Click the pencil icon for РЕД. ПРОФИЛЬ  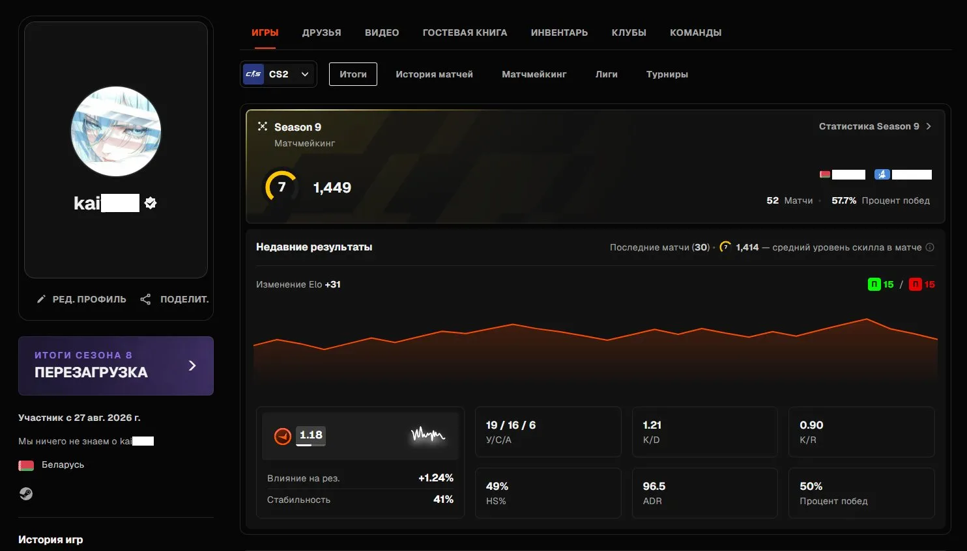(x=41, y=299)
